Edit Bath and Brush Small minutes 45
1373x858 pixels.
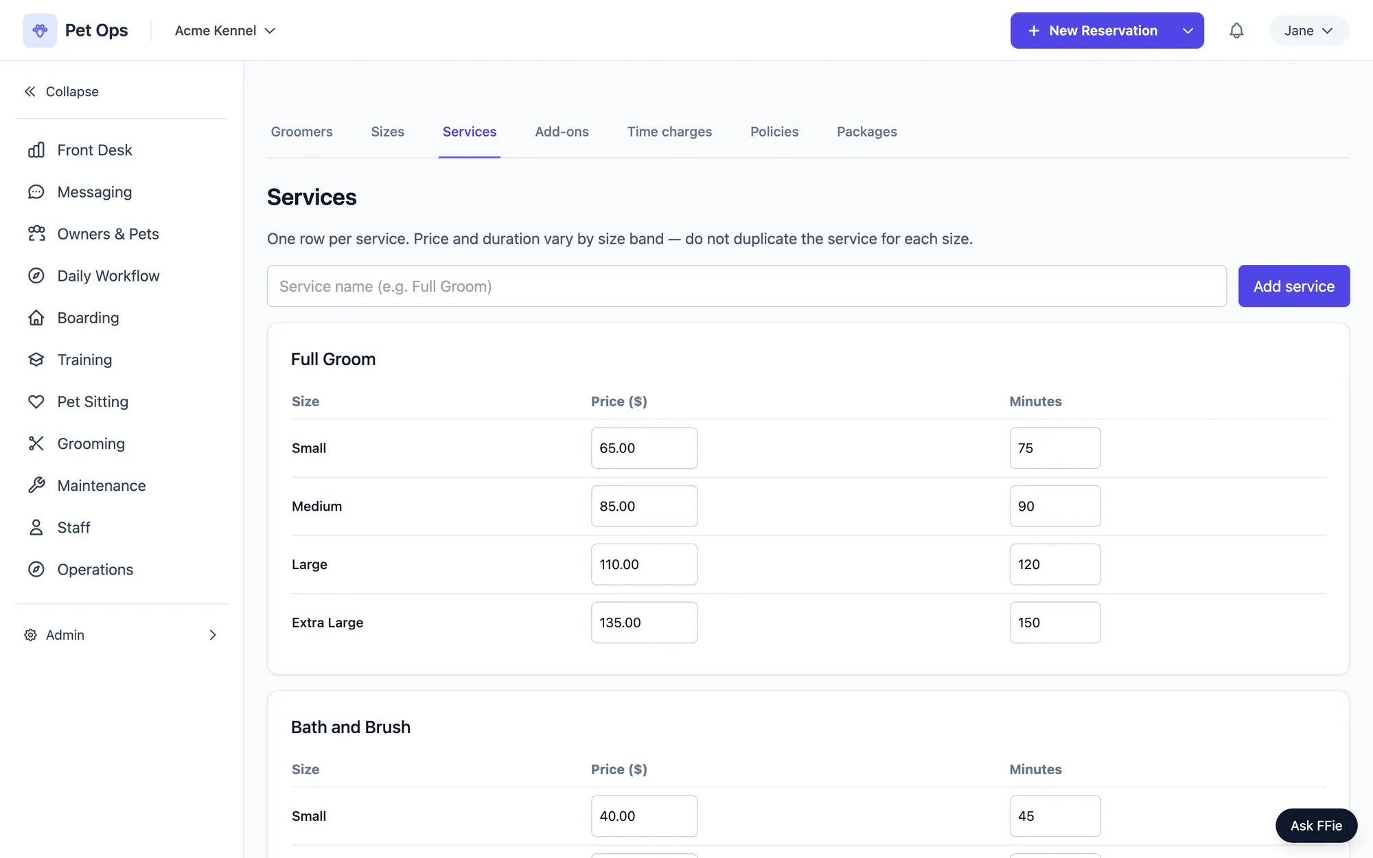(x=1055, y=816)
